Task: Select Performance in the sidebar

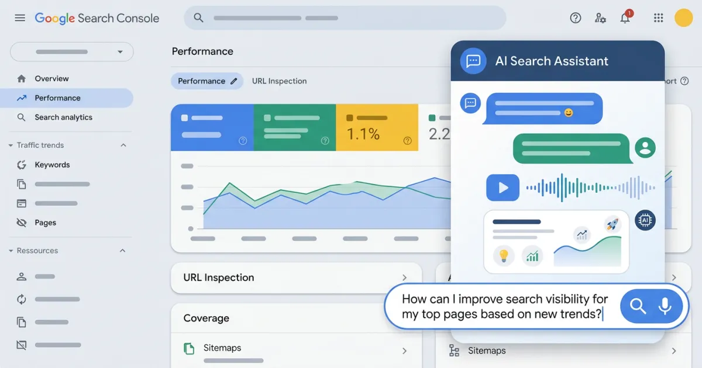Action: (x=67, y=98)
